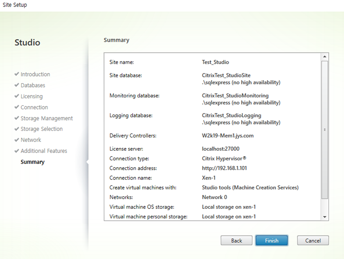This screenshot has height=259, width=344.
Task: Click checkmark icon beside Connection
Action: pos(17,107)
